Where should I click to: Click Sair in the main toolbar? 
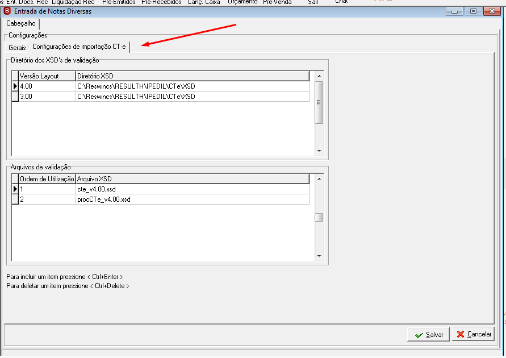(313, 2)
